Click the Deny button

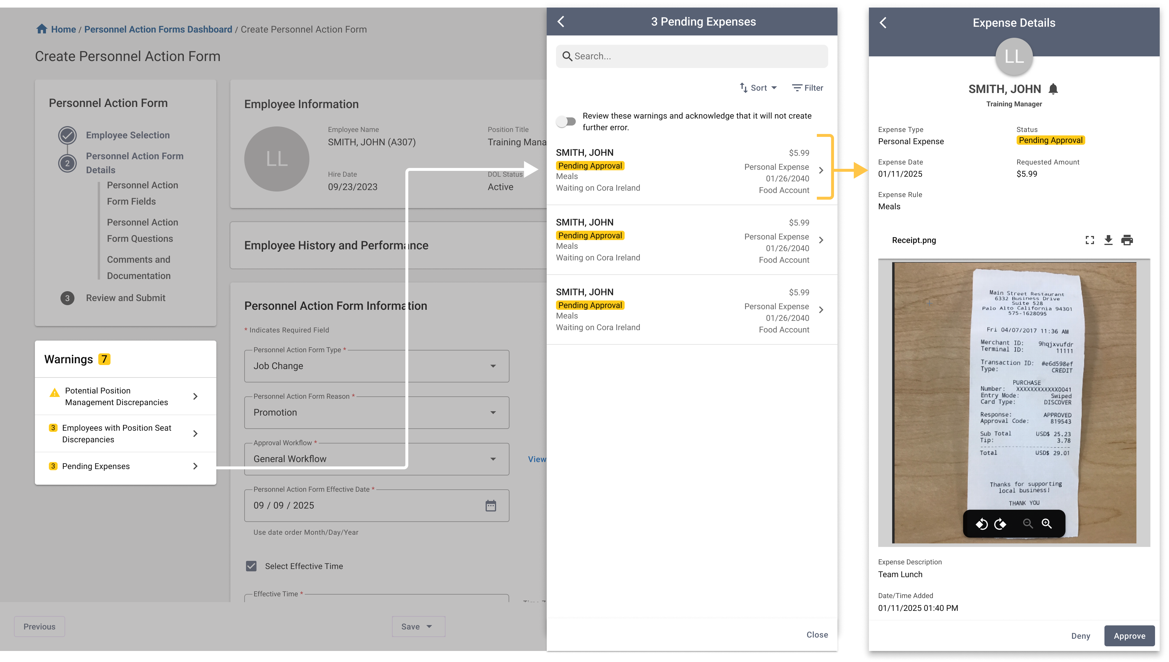(x=1081, y=636)
